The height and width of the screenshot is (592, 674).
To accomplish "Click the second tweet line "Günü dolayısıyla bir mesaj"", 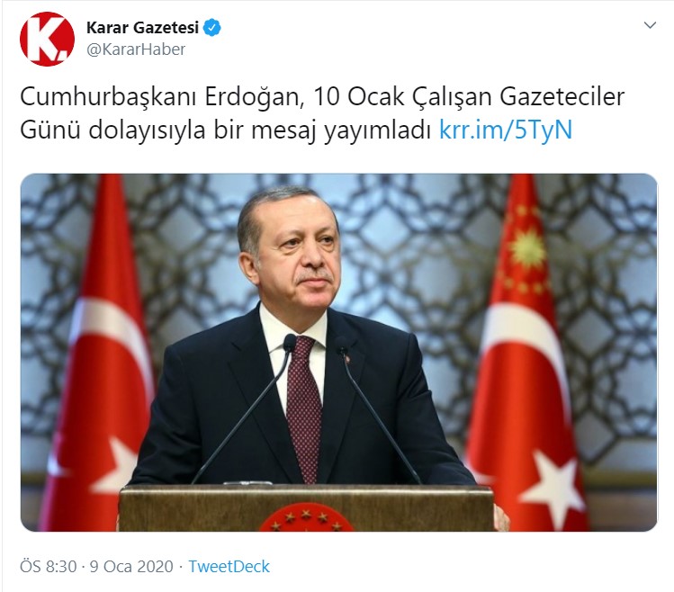I will (169, 130).
